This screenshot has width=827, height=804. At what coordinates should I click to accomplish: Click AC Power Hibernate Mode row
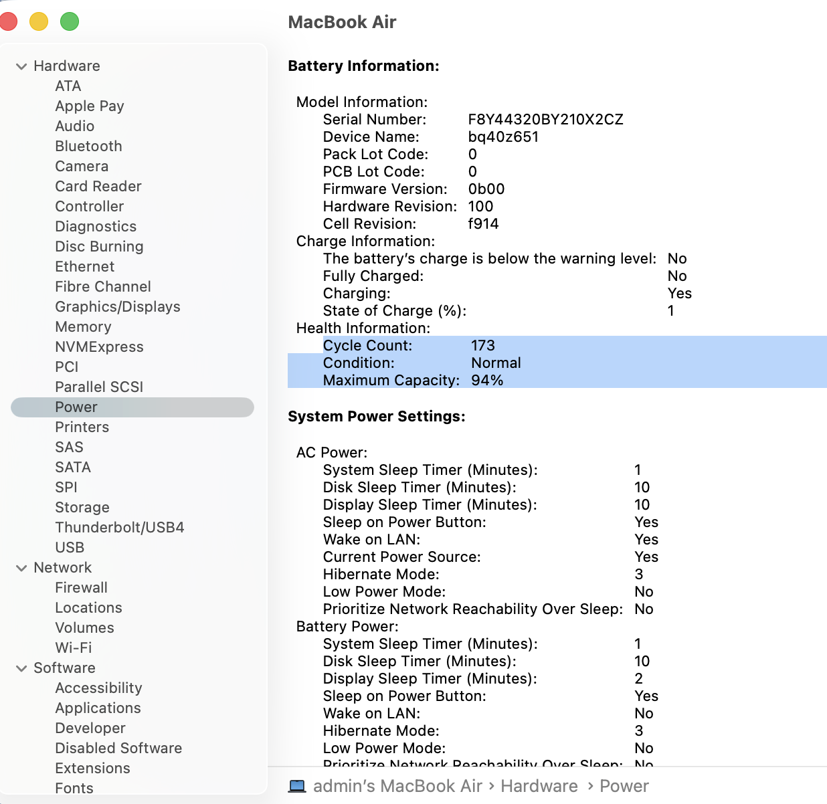pos(483,575)
